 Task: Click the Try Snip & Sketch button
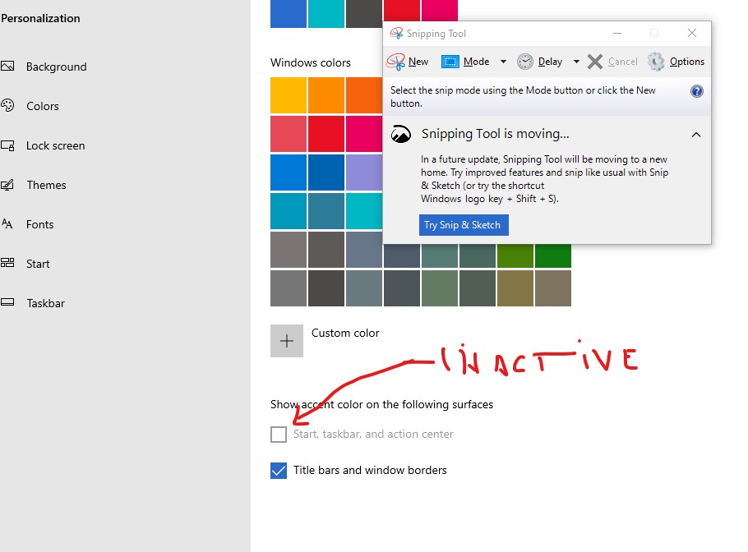point(464,225)
